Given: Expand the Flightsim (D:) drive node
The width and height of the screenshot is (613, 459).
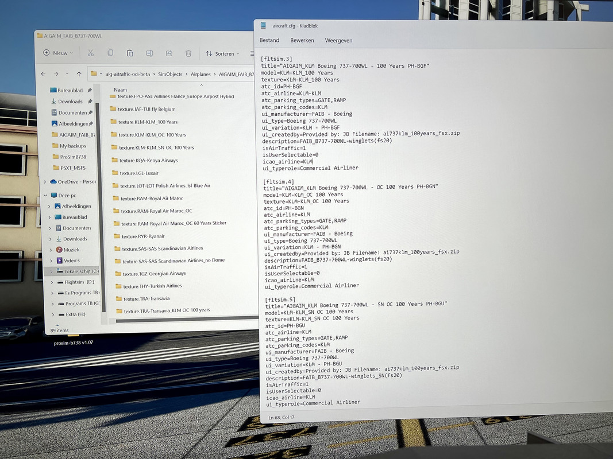Looking at the screenshot, I should [x=52, y=282].
